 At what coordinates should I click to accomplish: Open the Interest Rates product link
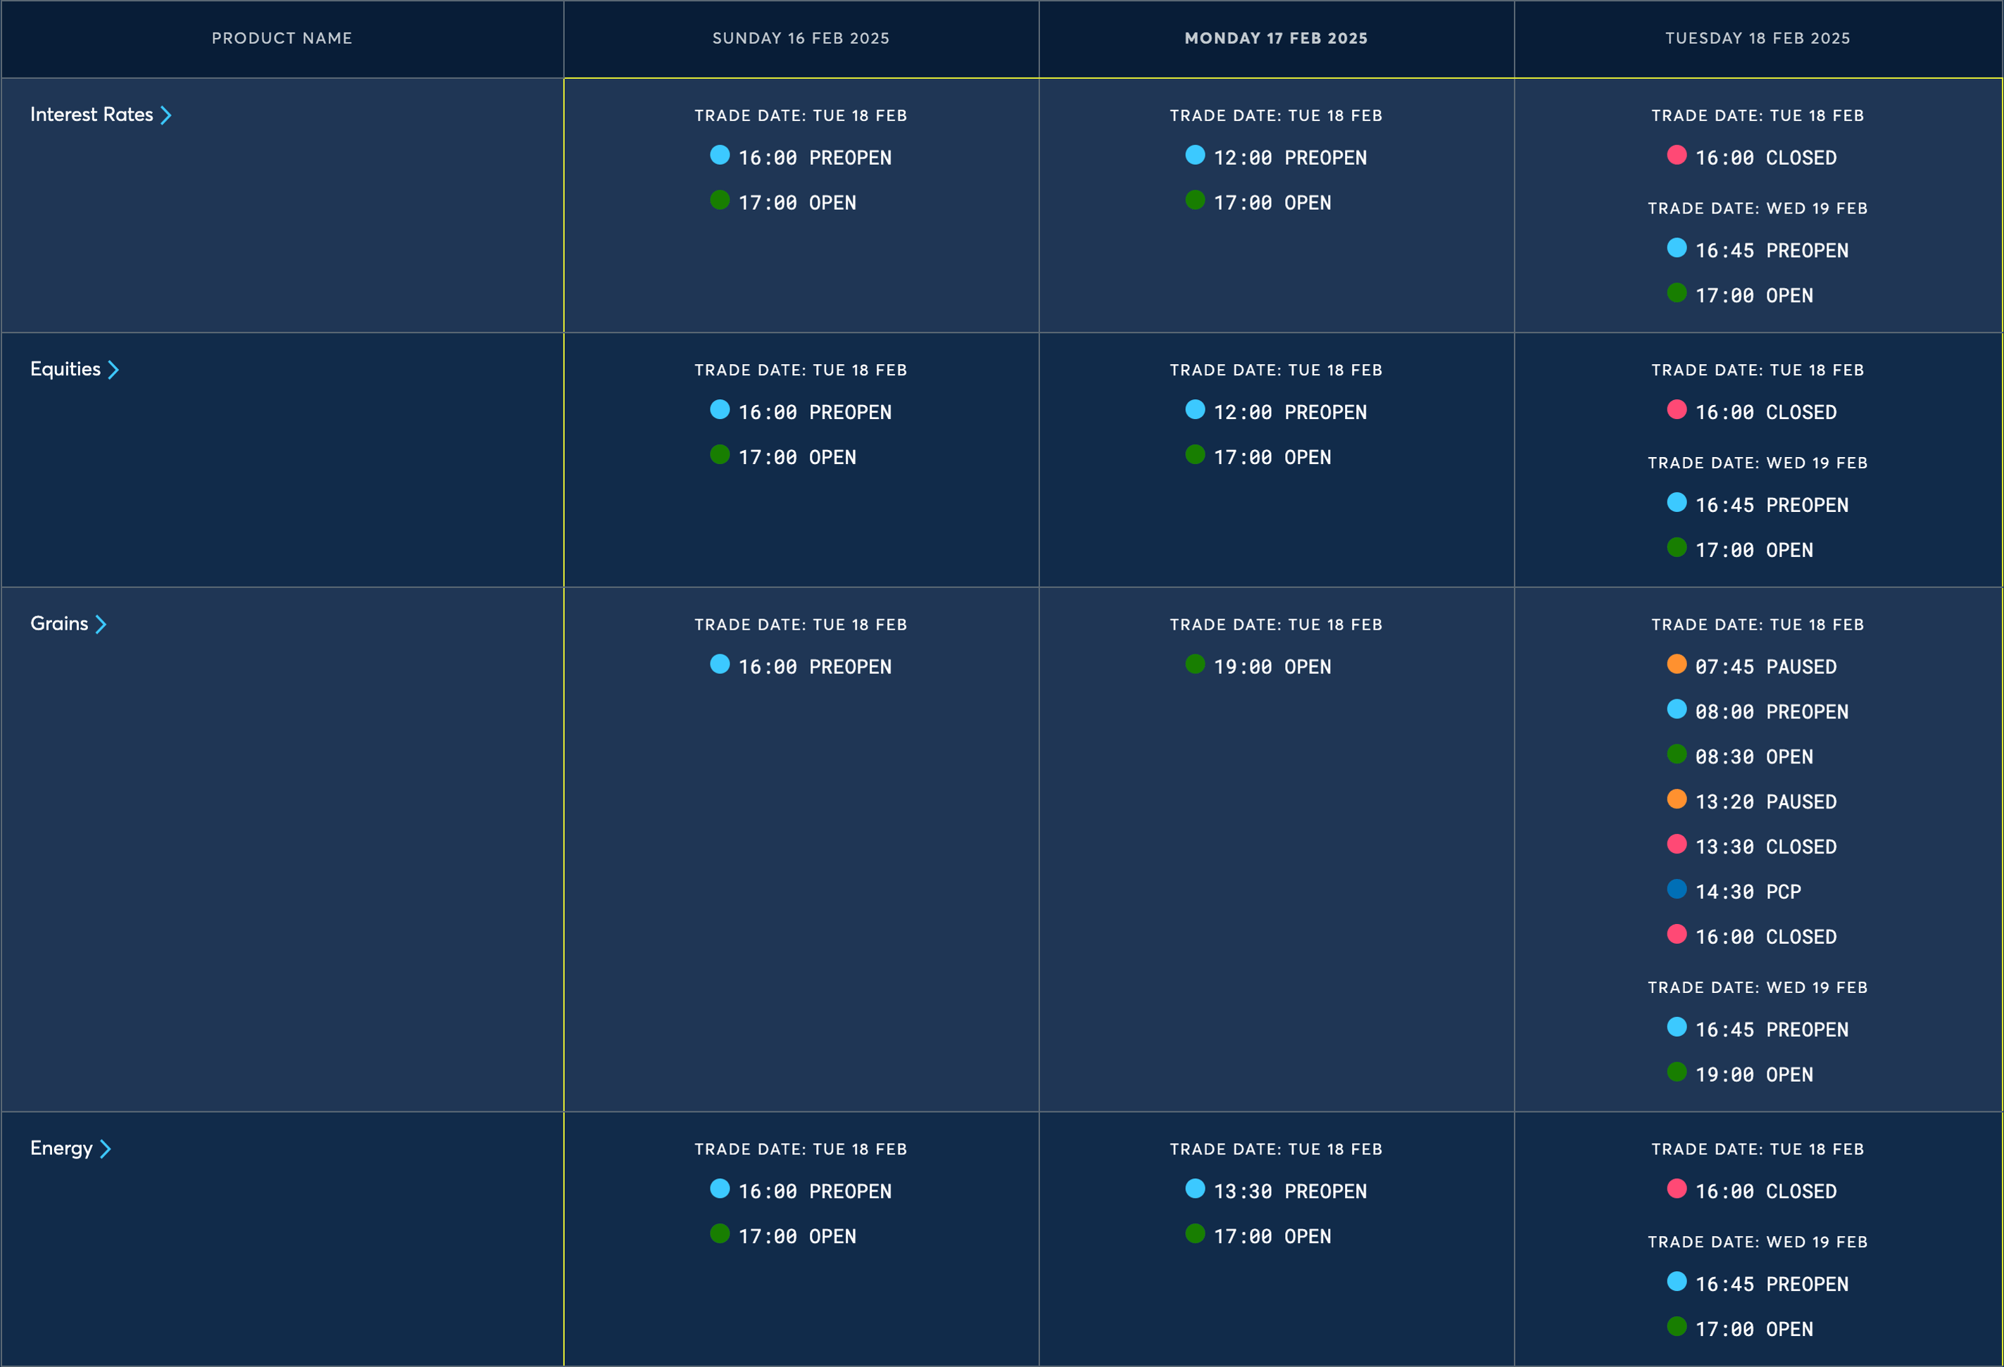pyautogui.click(x=92, y=115)
